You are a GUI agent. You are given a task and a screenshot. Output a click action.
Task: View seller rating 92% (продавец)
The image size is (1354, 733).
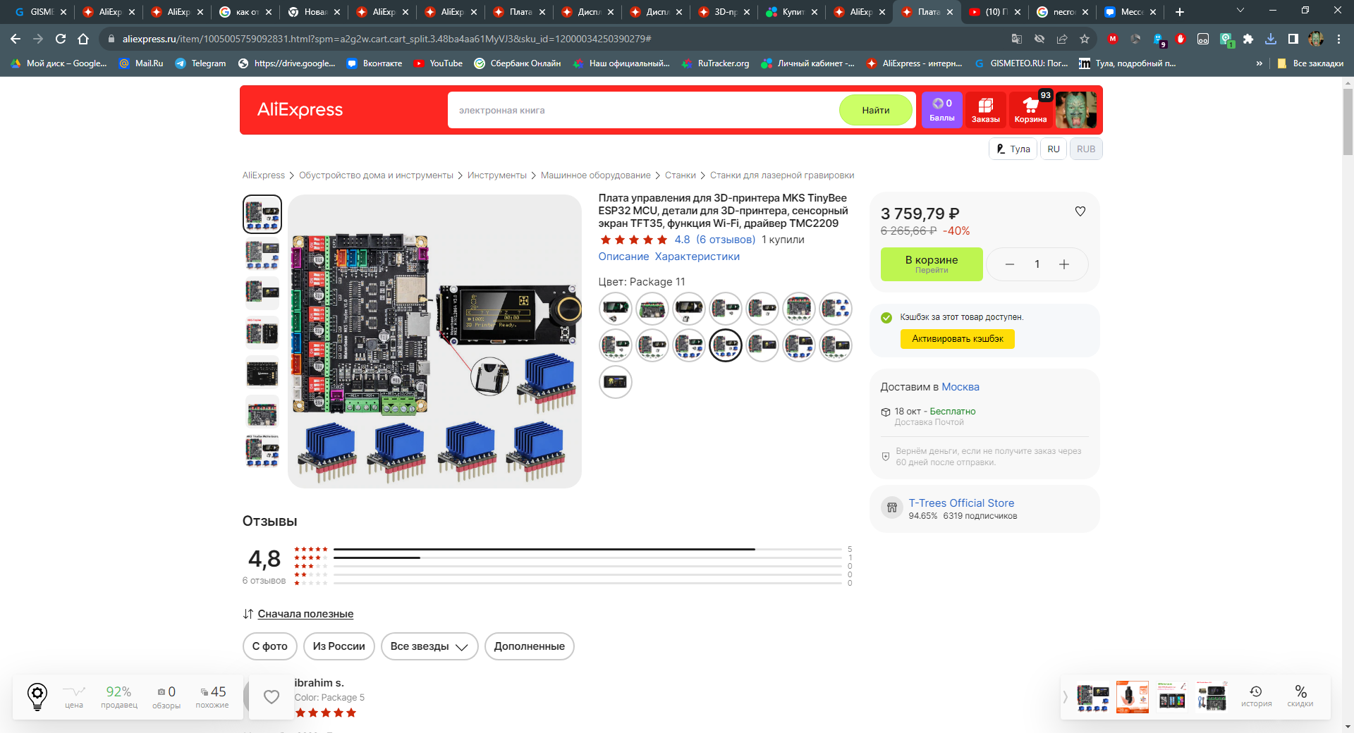(118, 696)
